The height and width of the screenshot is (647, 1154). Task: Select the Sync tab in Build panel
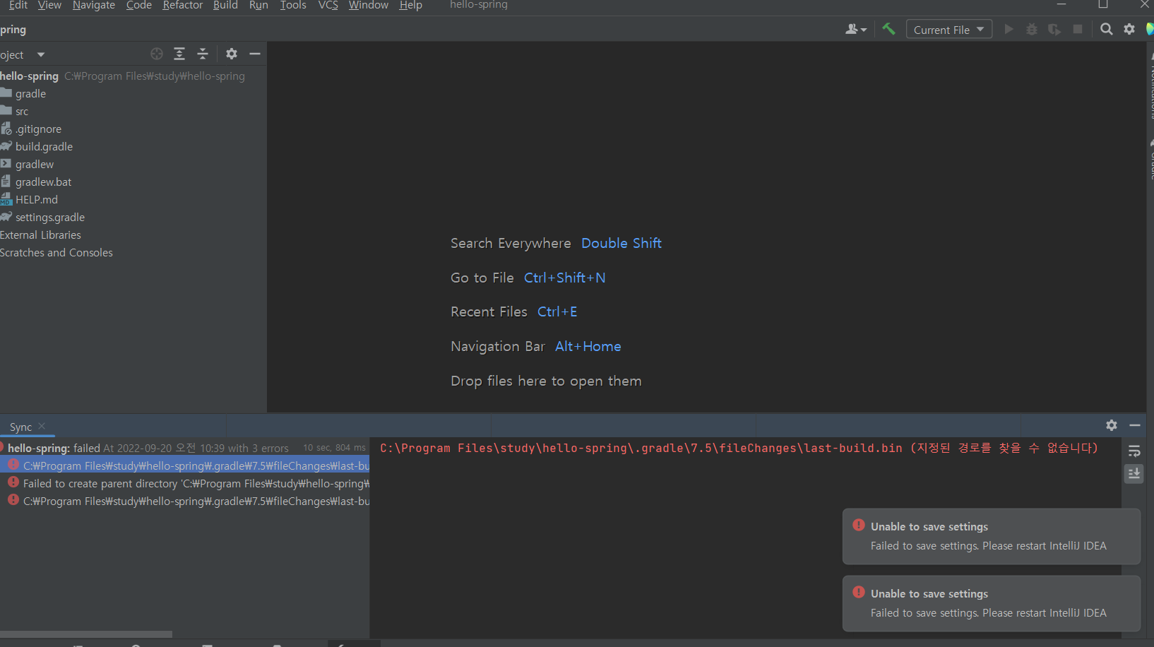click(x=20, y=427)
